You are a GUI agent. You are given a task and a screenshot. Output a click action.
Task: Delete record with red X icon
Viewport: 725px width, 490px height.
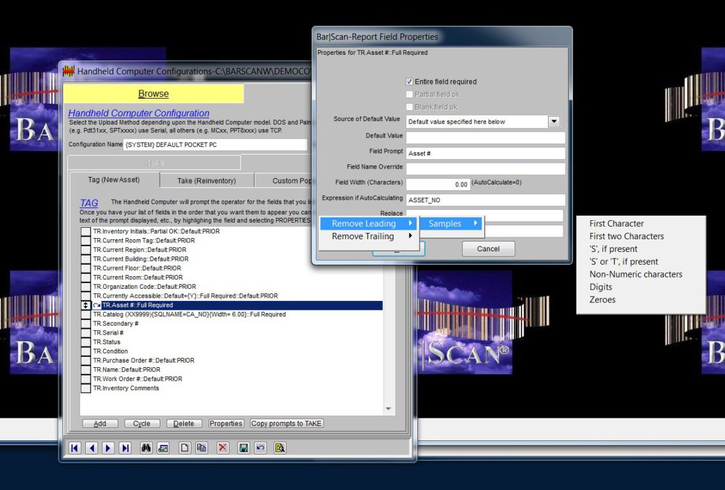223,448
